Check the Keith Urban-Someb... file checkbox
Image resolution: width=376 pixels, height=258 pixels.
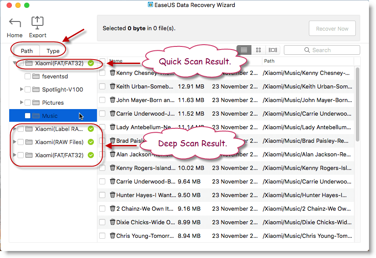[x=102, y=86]
